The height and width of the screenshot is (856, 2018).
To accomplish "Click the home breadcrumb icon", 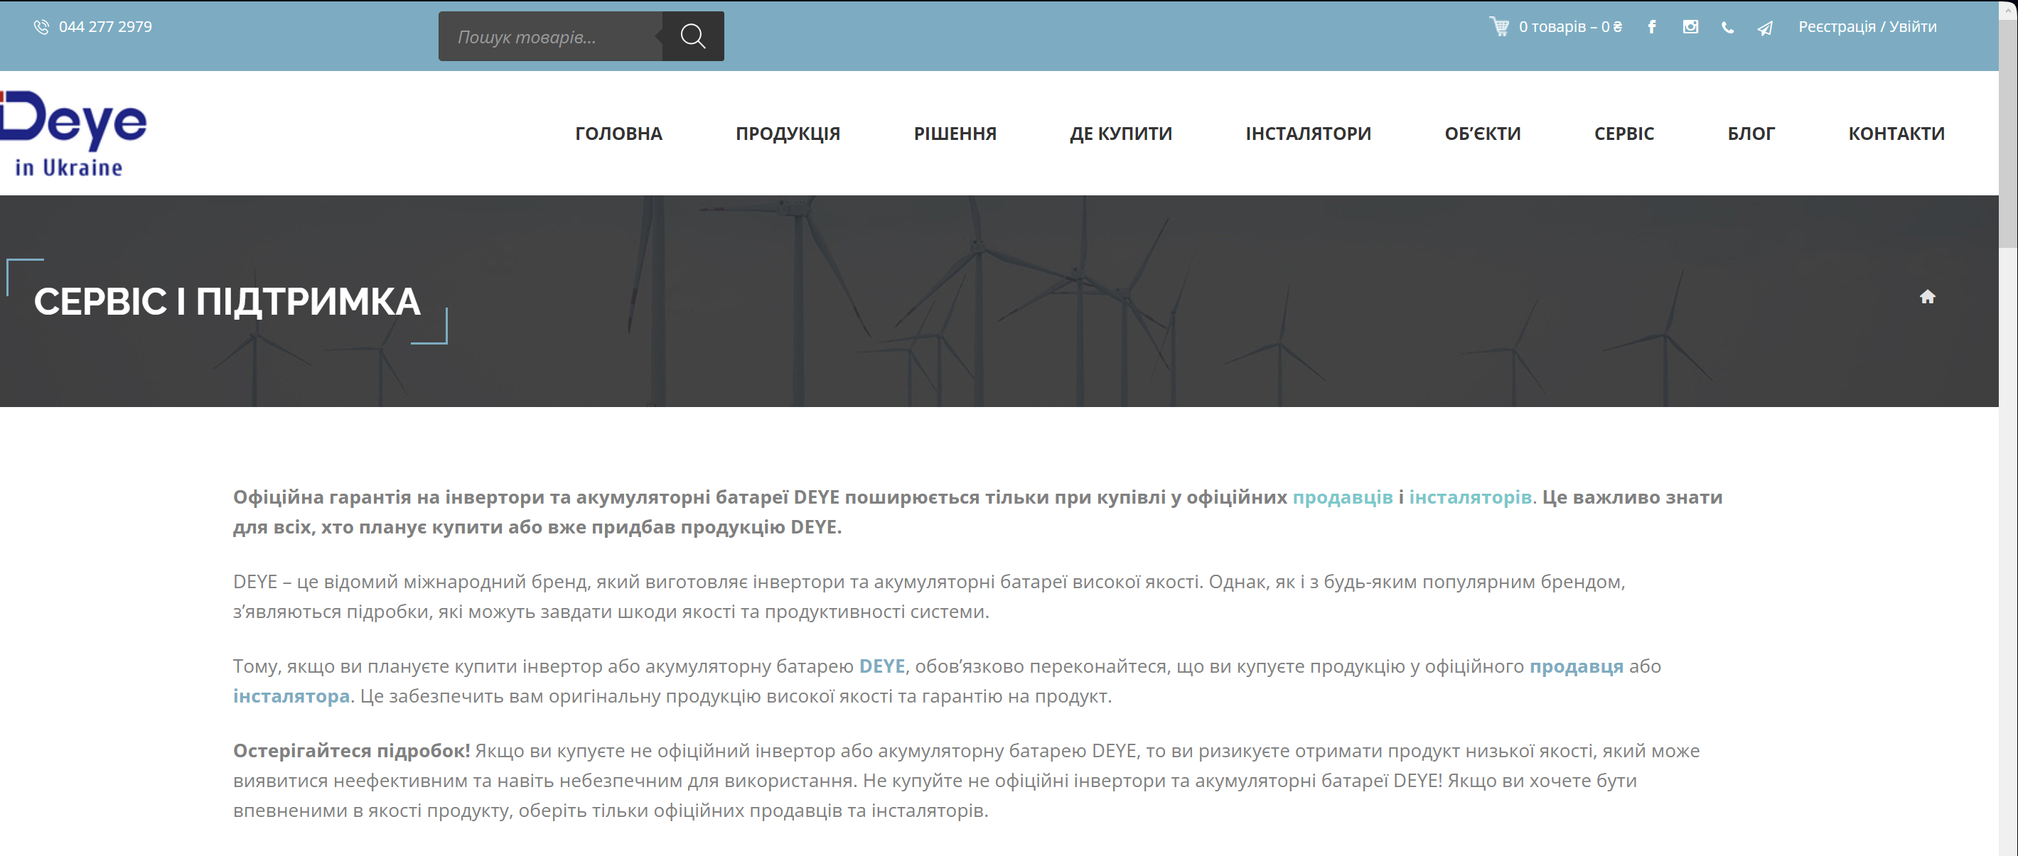I will pyautogui.click(x=1927, y=296).
